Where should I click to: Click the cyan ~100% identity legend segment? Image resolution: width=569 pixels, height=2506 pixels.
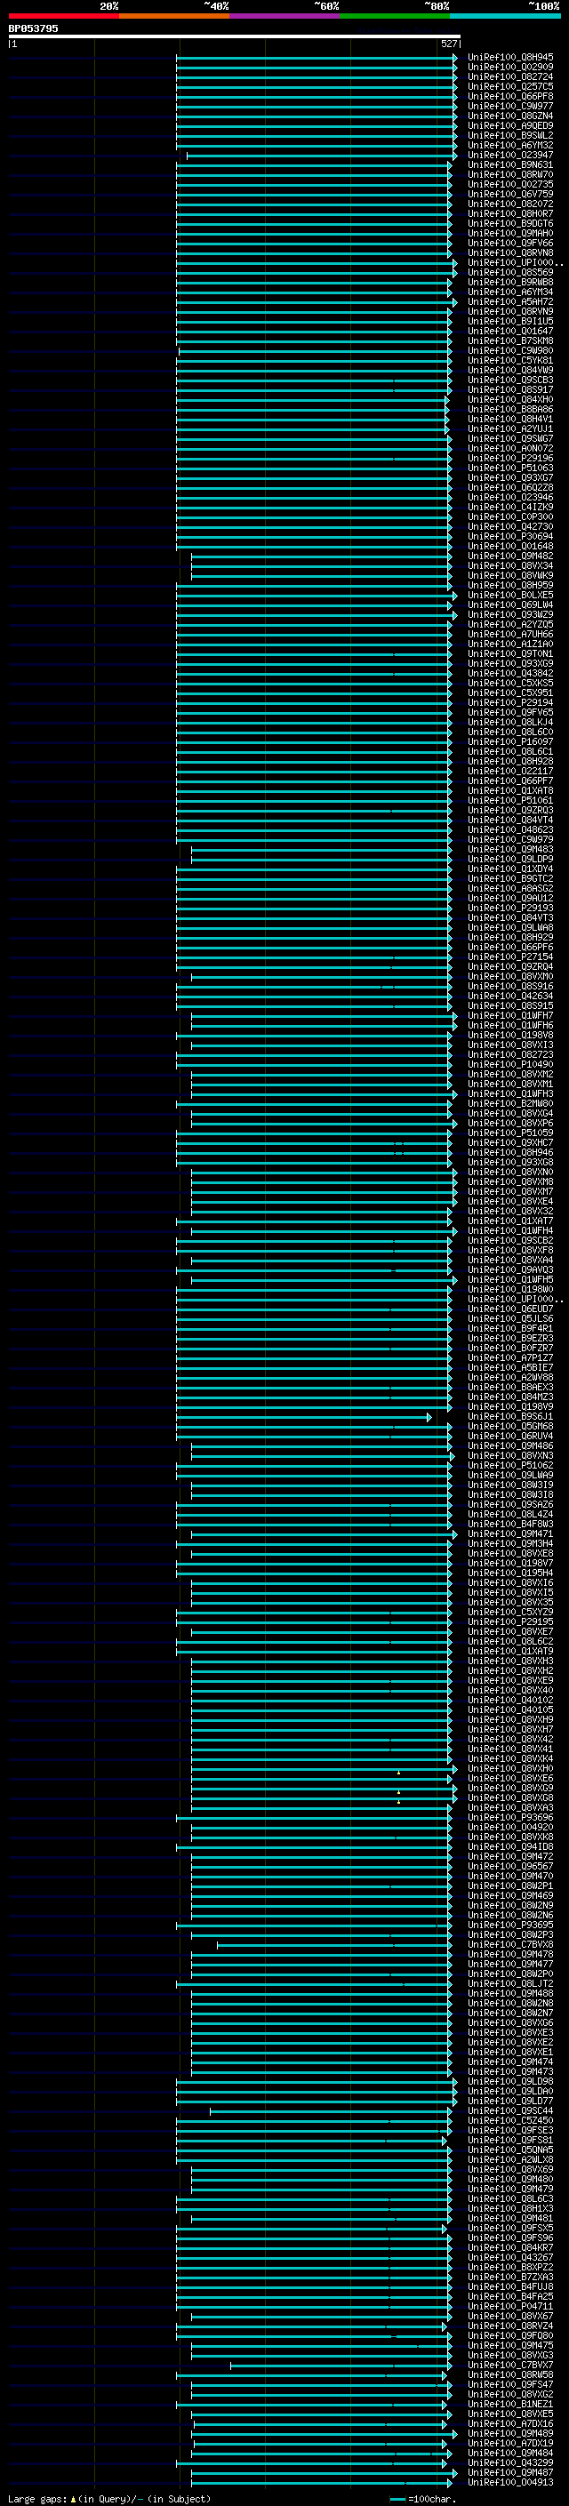point(505,17)
